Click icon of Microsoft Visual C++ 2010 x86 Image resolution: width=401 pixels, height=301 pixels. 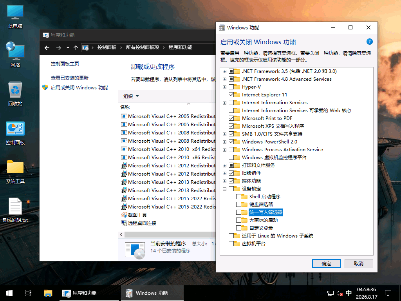124,158
